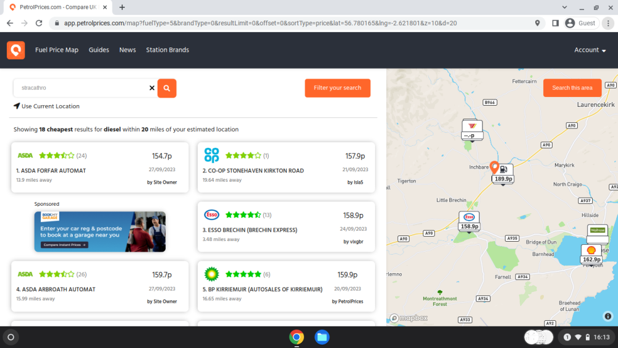Click the five-star rating on BP Kirriemuir card
Screen dimensions: 618x348
(x=243, y=274)
